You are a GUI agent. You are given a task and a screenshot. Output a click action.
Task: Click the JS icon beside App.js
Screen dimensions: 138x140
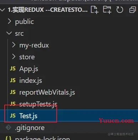click(13, 69)
